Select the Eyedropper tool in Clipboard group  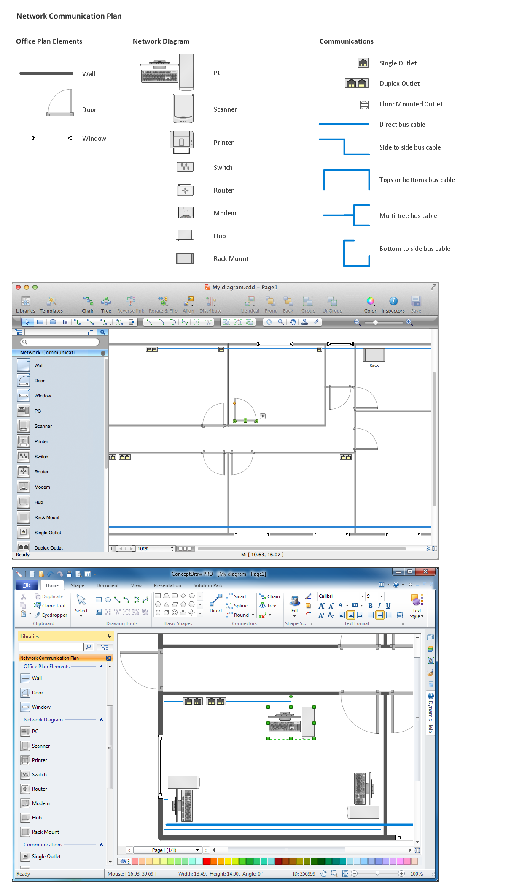pyautogui.click(x=51, y=615)
